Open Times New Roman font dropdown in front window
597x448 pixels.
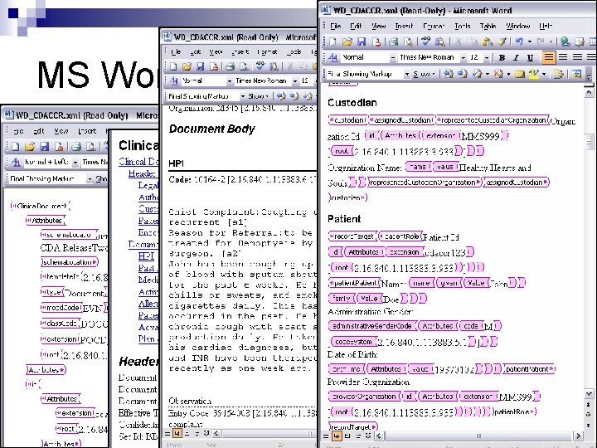(463, 57)
